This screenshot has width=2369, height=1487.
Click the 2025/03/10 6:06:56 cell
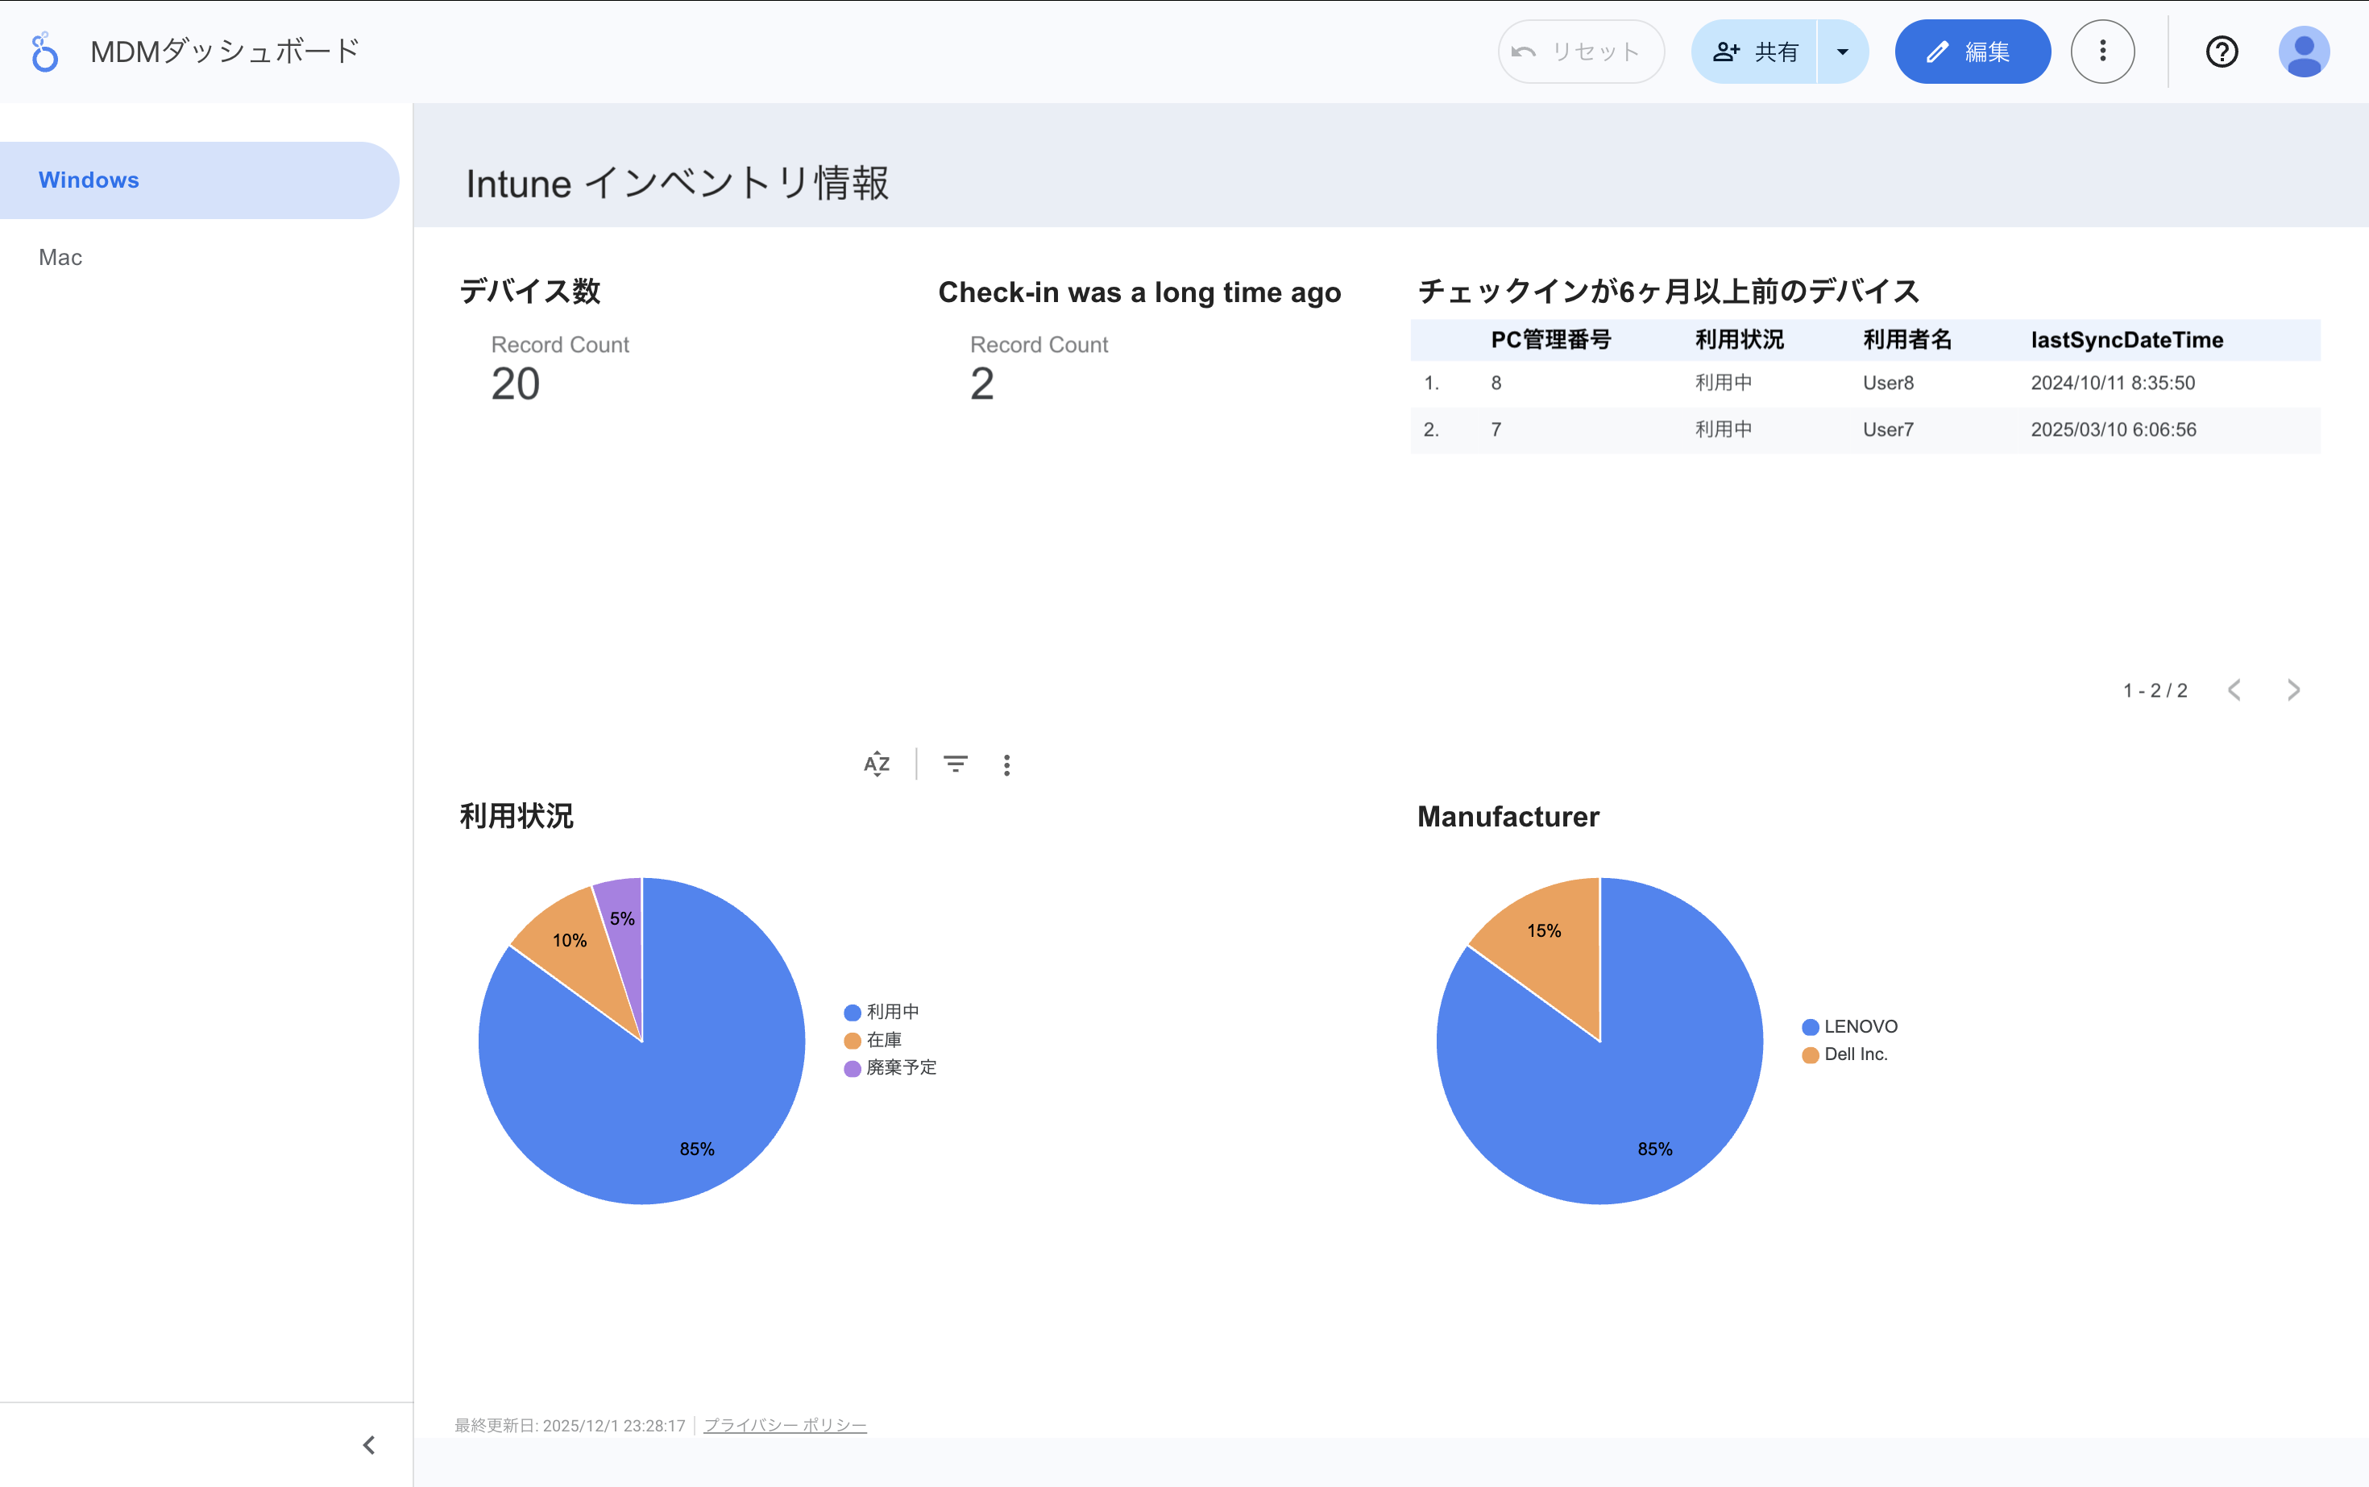pos(2114,430)
